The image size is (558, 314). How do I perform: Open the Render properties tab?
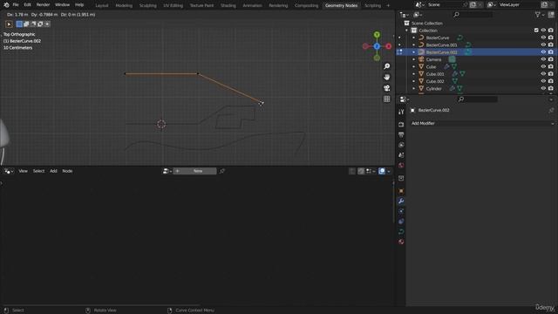coord(401,125)
